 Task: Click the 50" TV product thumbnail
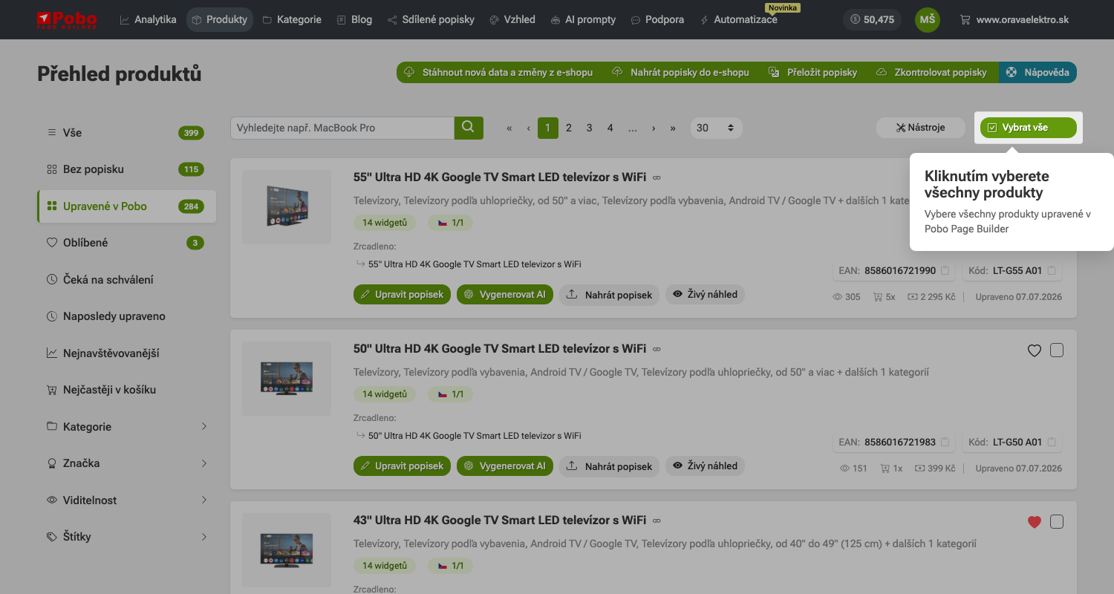[287, 378]
